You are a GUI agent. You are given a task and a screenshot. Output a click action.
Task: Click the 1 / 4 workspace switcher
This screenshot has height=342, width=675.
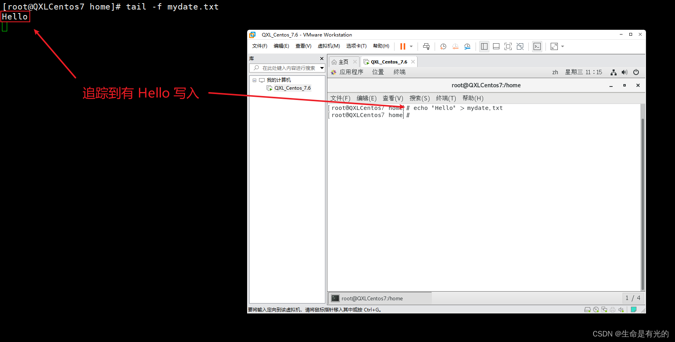633,298
